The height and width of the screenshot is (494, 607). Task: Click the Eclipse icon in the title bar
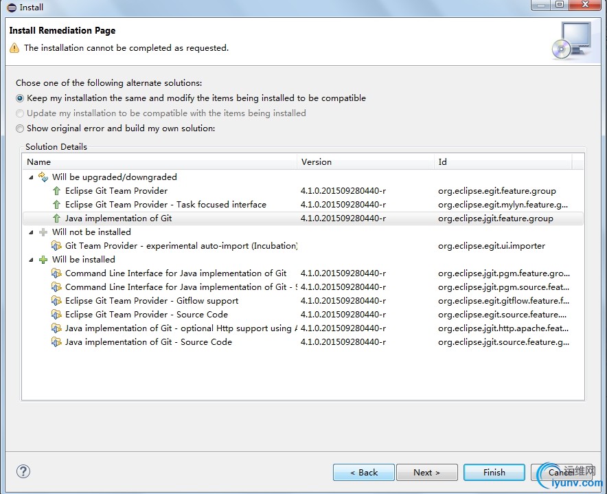coord(12,8)
